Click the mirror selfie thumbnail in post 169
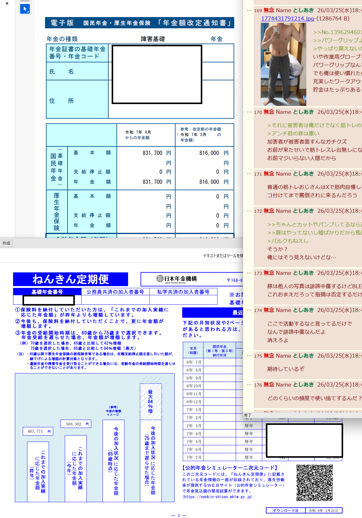 [283, 65]
